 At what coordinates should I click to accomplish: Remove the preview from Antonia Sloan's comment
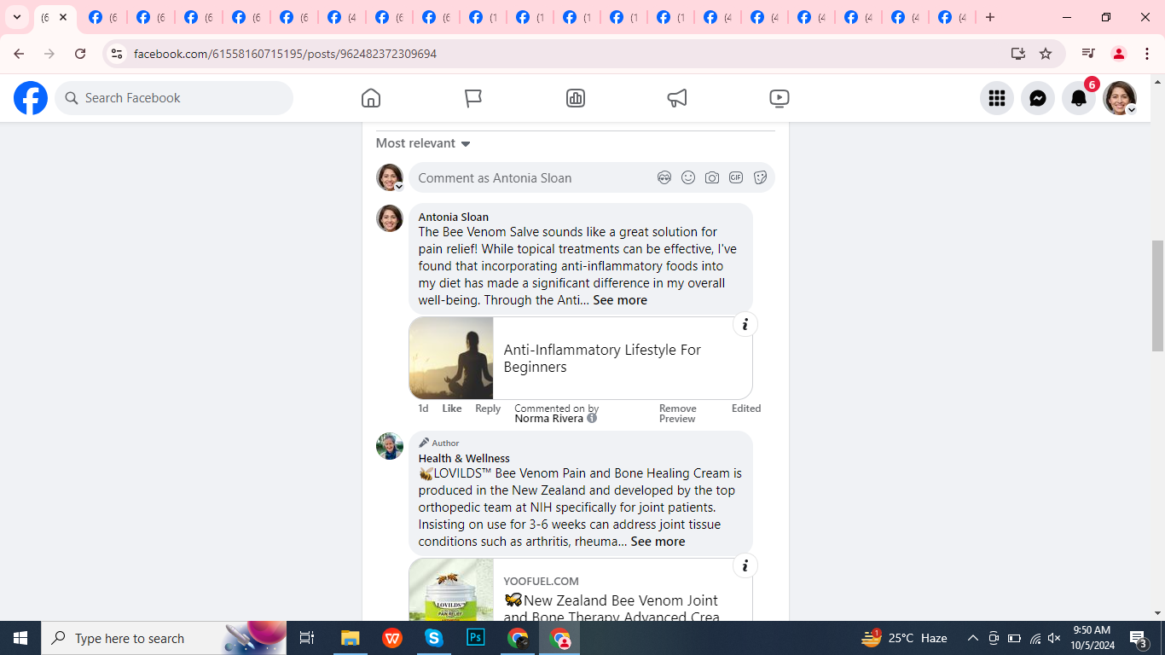[x=678, y=414]
